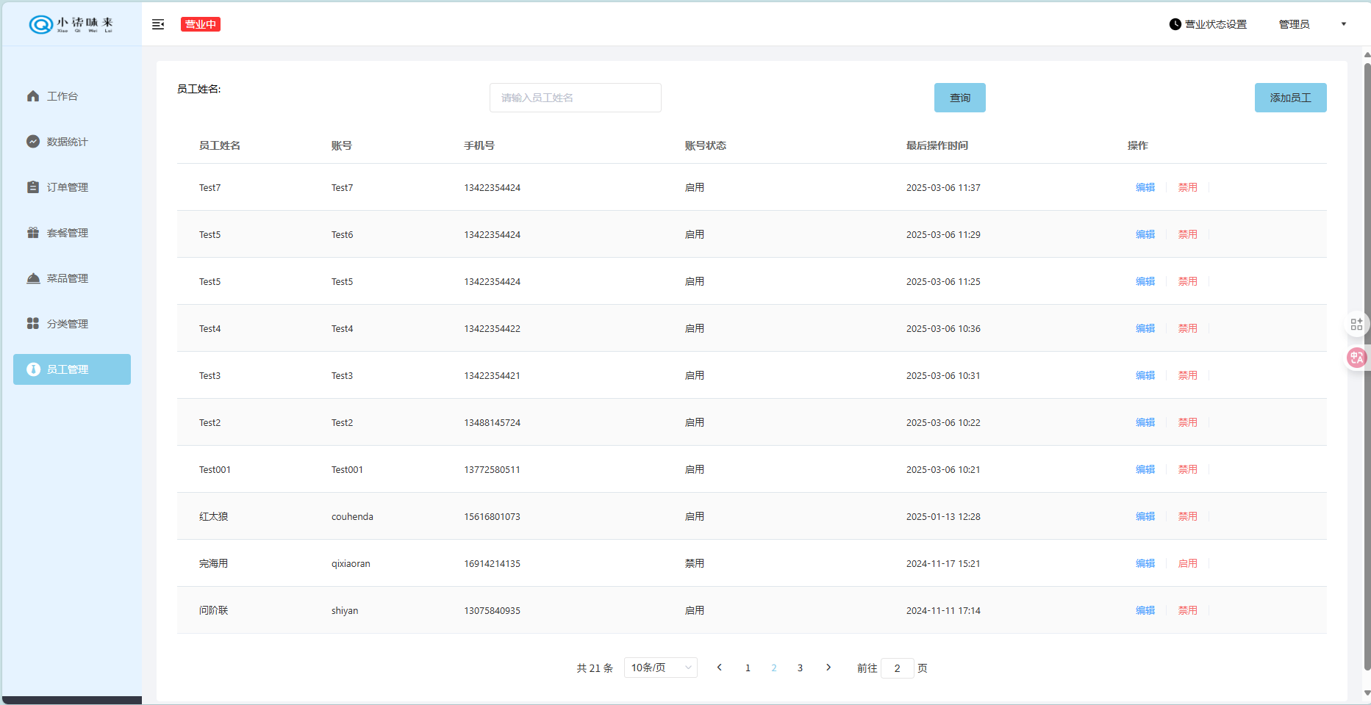Click the floating translate icon on right edge
The width and height of the screenshot is (1371, 705).
point(1356,358)
